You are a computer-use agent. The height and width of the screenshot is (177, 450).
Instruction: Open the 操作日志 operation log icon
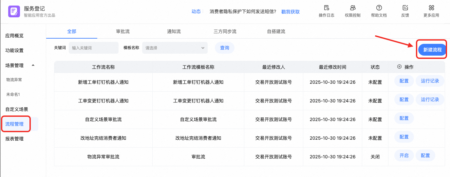tap(326, 8)
